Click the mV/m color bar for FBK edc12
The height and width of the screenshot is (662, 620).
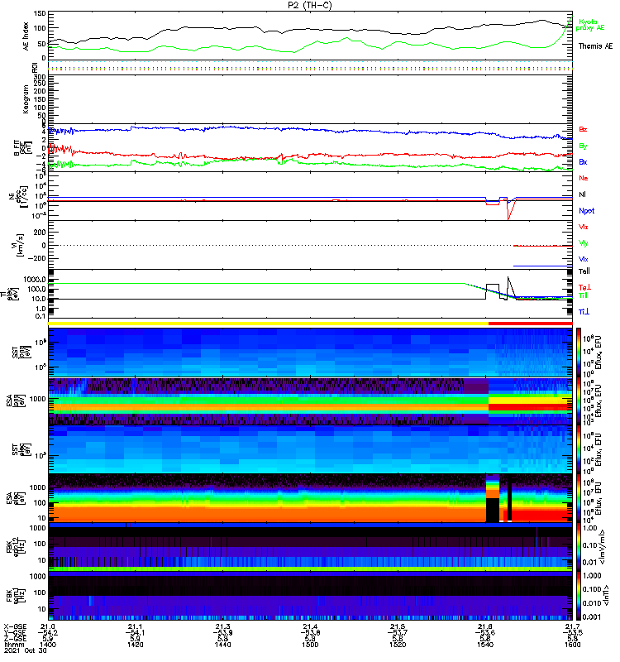pos(579,546)
